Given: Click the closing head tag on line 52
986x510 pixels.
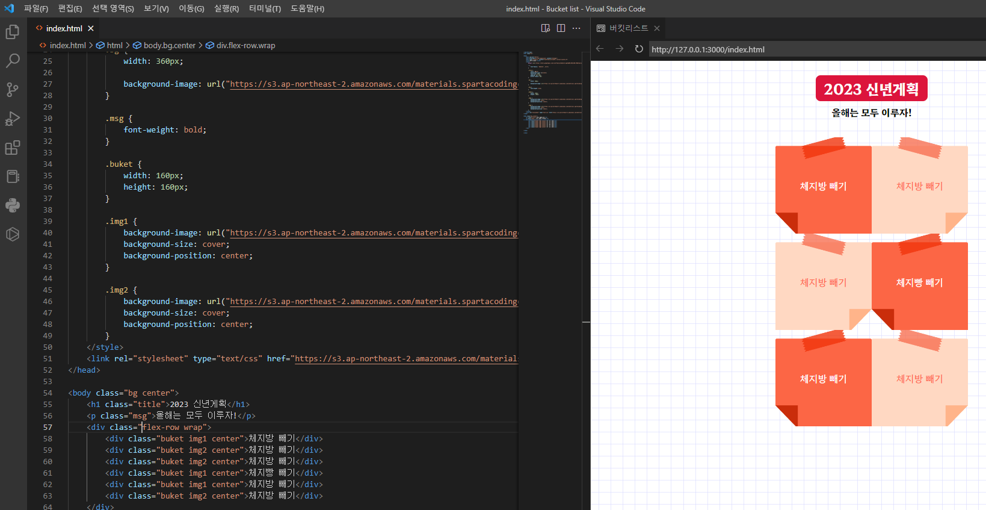Looking at the screenshot, I should pyautogui.click(x=84, y=370).
